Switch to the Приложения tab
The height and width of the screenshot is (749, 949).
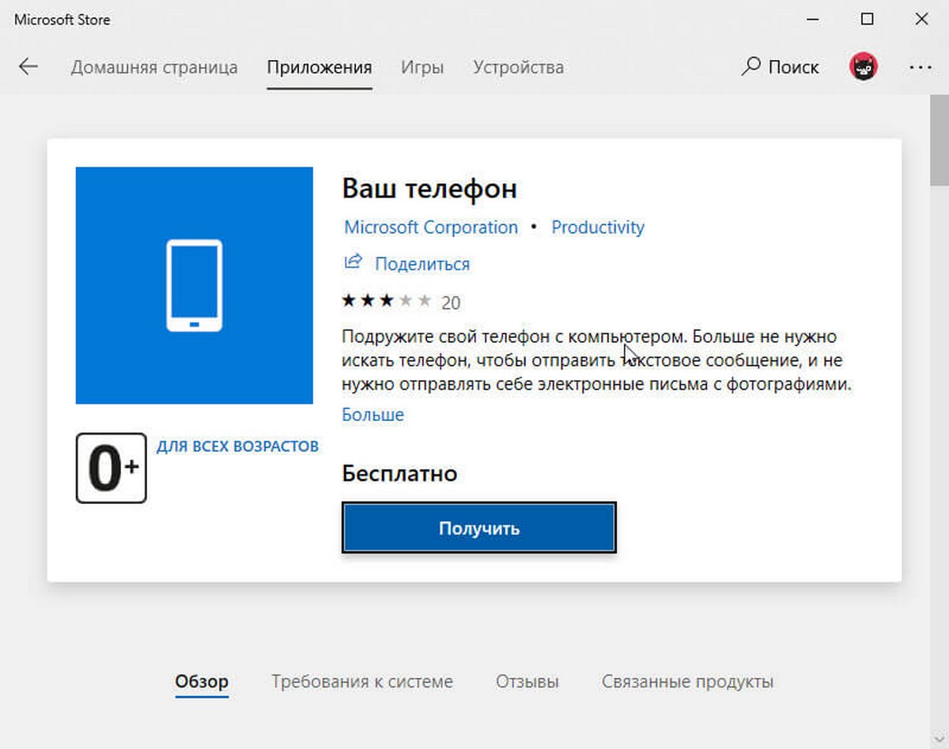click(x=319, y=67)
